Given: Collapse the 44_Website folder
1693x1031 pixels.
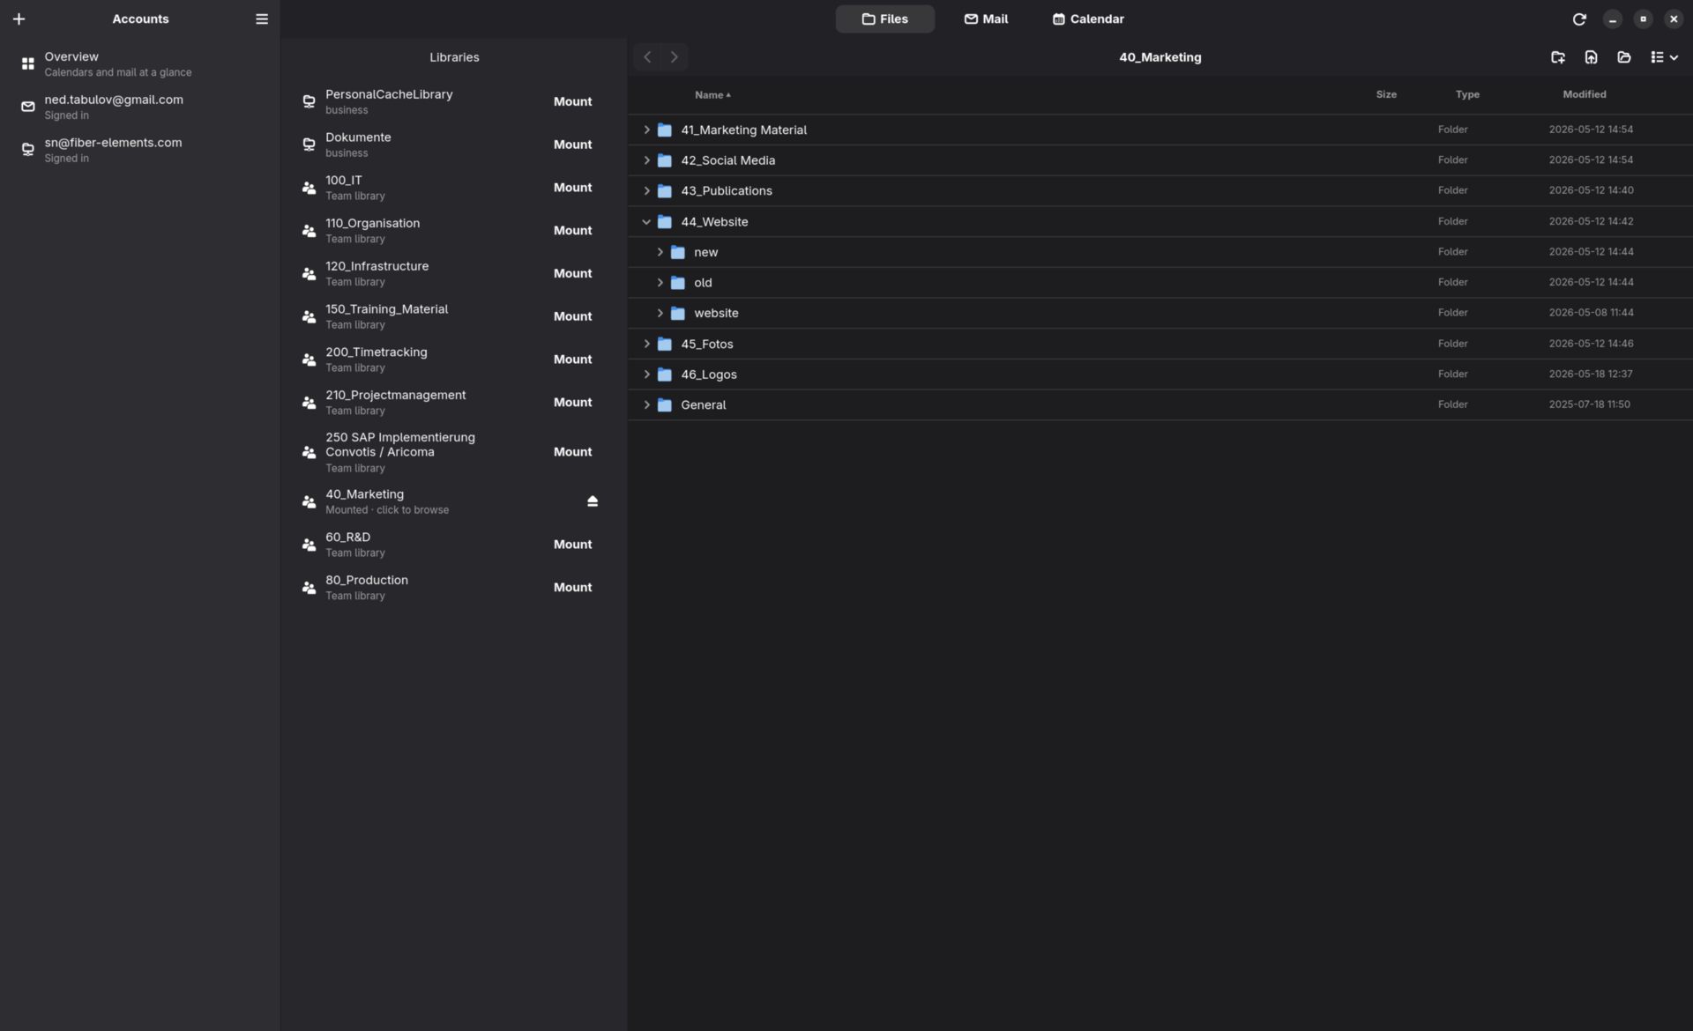Looking at the screenshot, I should click(x=646, y=222).
